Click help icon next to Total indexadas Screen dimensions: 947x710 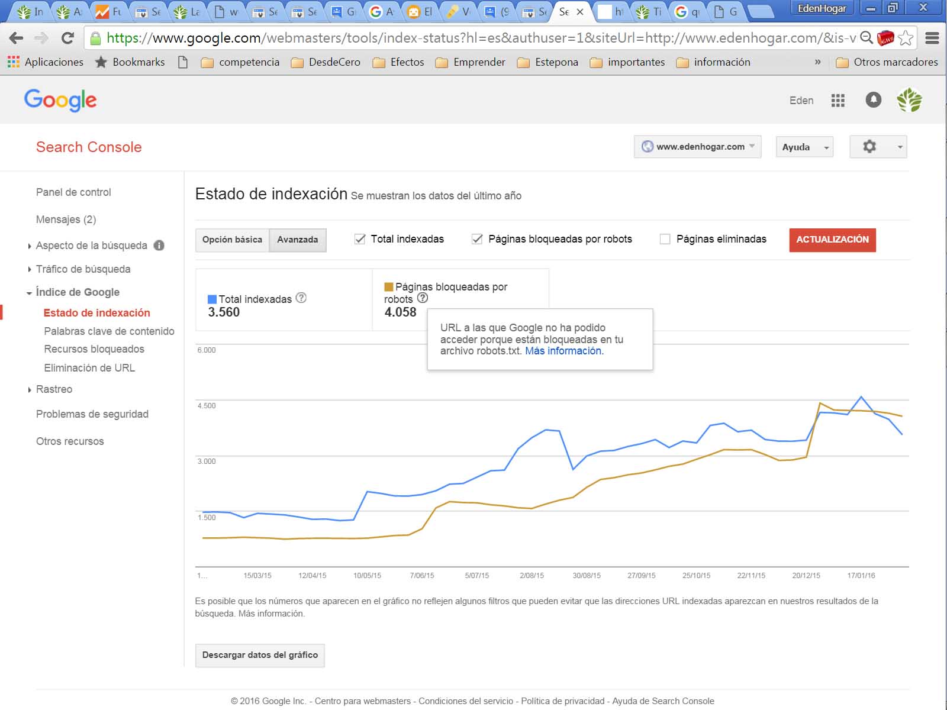click(x=301, y=298)
